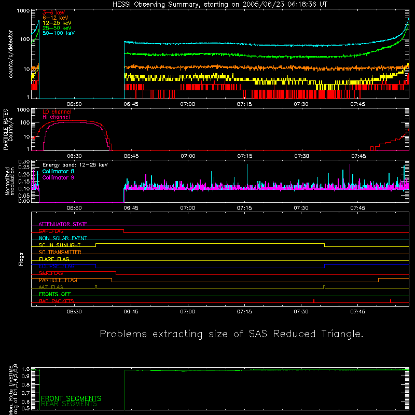Click the 06:30 tick under the count-rate panel

[74, 104]
